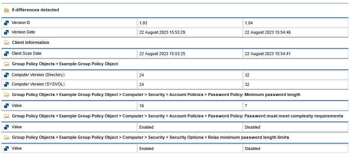Screen dimensions: 353x156
Task: Click the Version ID value 1.04
Action: pyautogui.click(x=249, y=23)
